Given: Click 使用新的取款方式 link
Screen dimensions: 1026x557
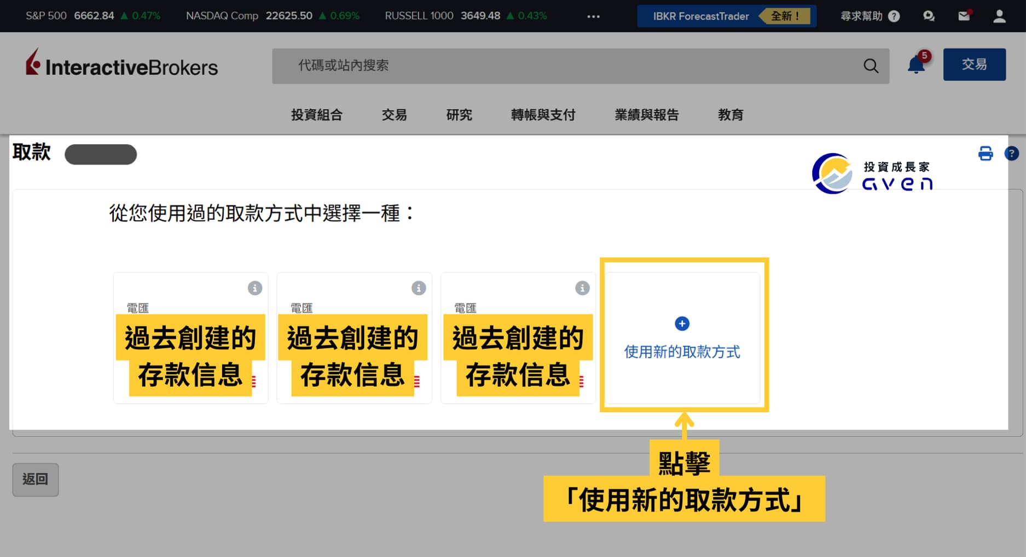Looking at the screenshot, I should (682, 352).
